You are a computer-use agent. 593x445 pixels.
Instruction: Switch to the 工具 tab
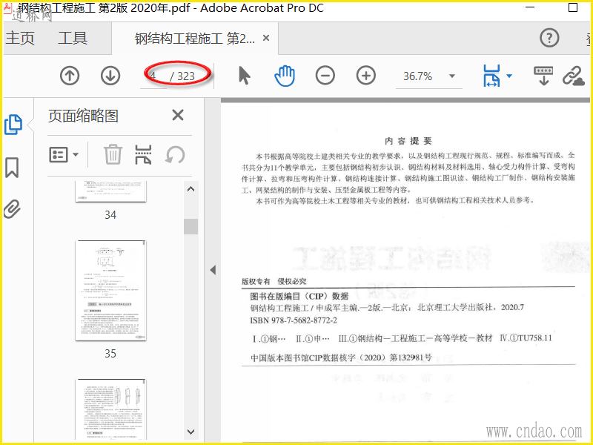click(x=73, y=39)
